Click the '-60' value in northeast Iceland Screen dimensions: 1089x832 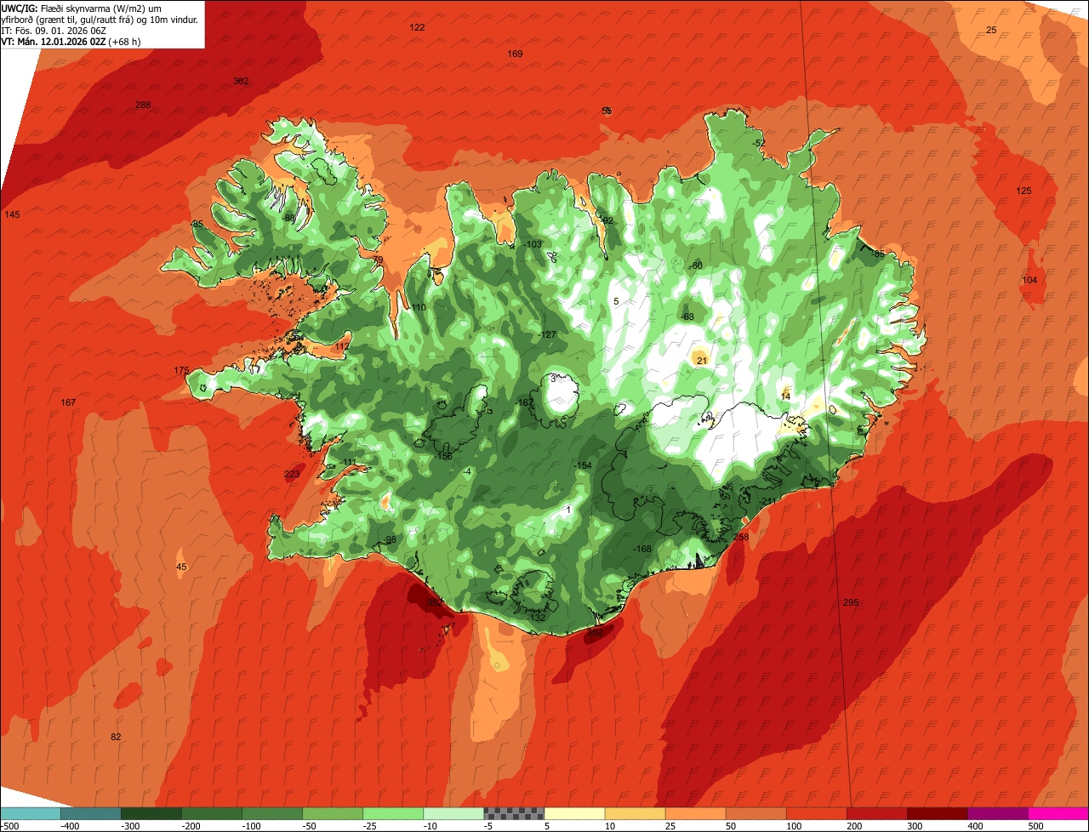pyautogui.click(x=696, y=266)
